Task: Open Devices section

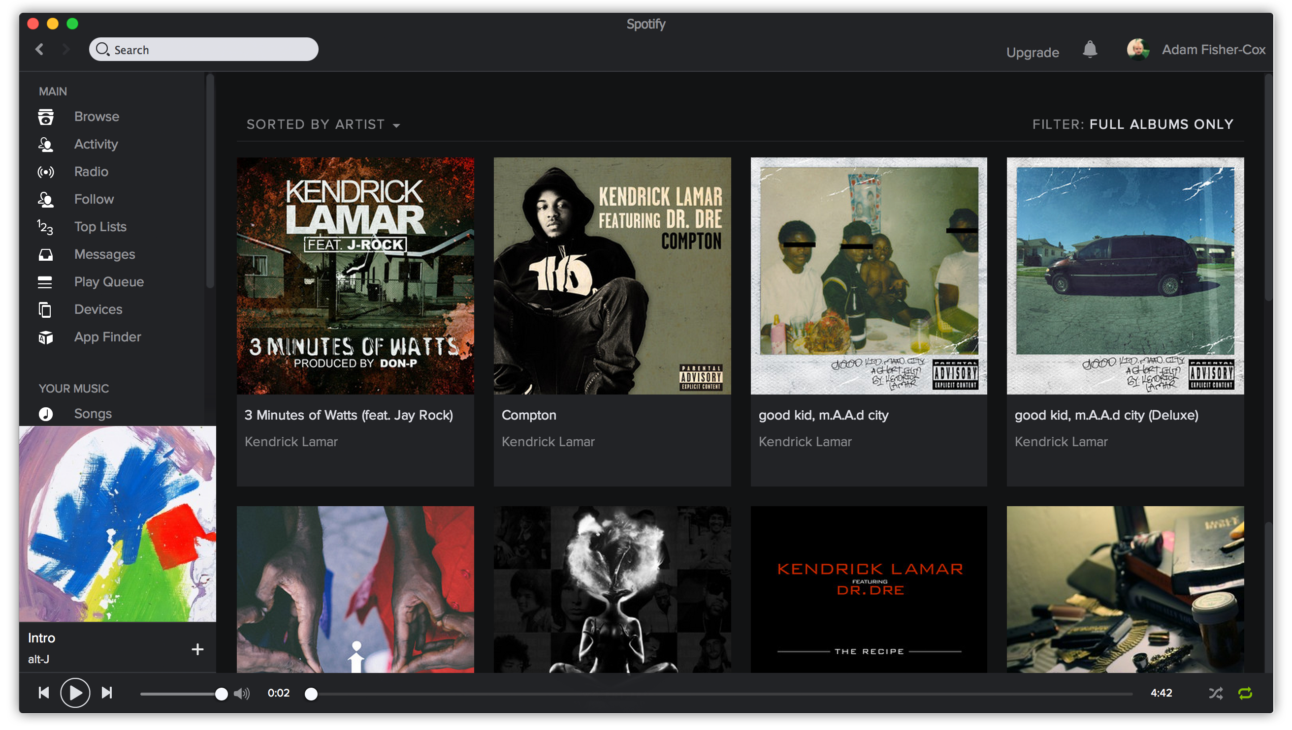Action: [98, 309]
